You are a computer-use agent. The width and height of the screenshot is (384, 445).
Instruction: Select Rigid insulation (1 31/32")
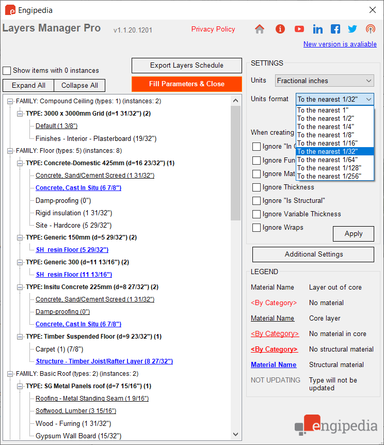click(x=74, y=213)
